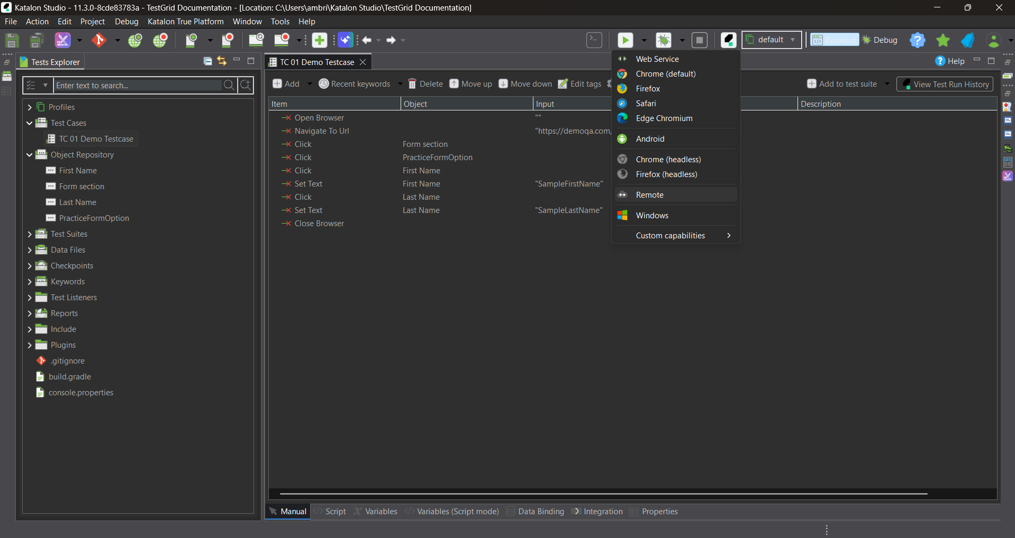1015x538 pixels.
Task: Click the green user account avatar
Action: 994,40
